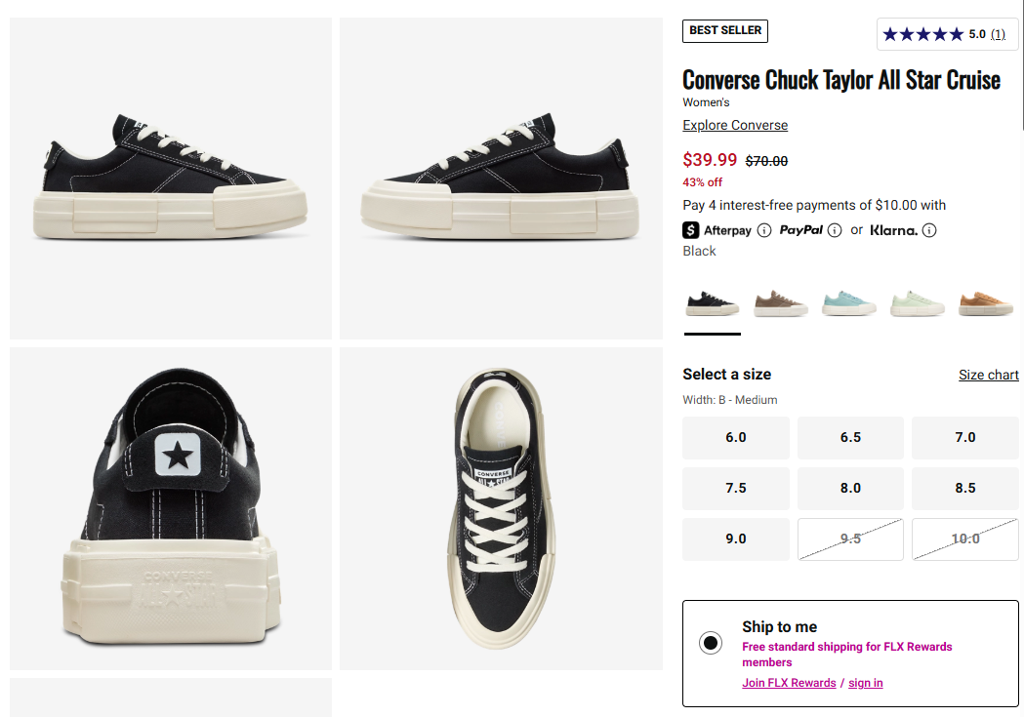Open the review count link

click(x=998, y=34)
